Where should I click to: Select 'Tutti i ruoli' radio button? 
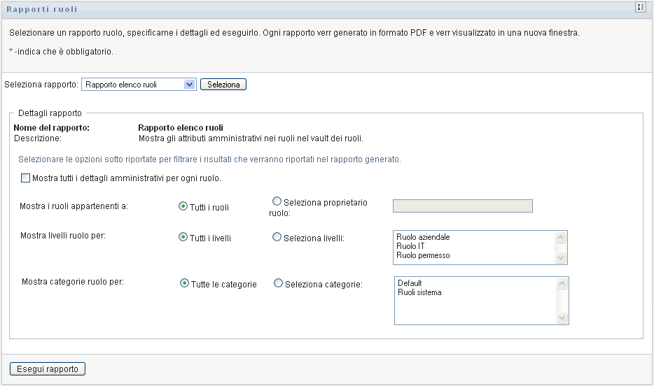183,206
